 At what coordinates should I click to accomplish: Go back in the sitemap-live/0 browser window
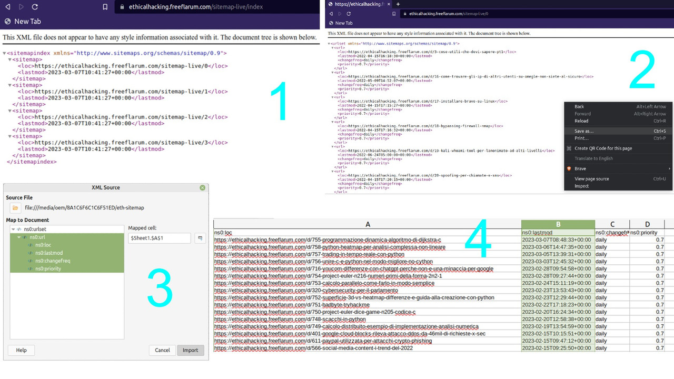[332, 14]
